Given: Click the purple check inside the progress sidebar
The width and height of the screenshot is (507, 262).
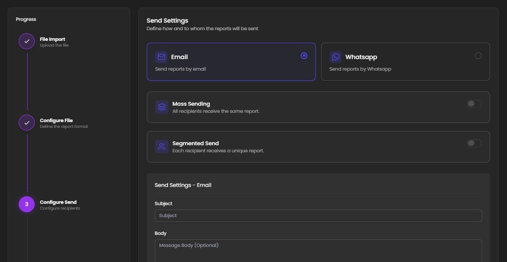Looking at the screenshot, I should click(x=26, y=41).
